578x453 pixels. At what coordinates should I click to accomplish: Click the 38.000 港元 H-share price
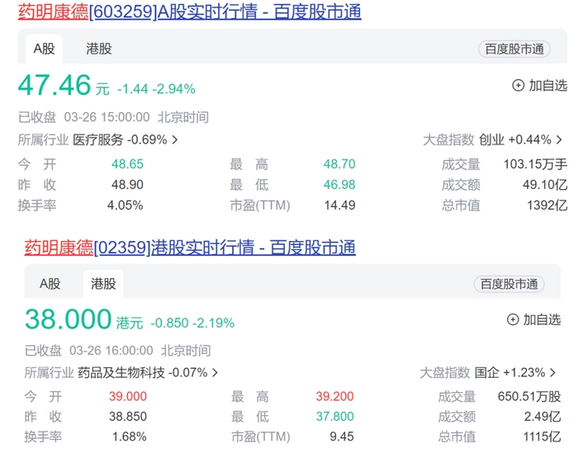(68, 319)
